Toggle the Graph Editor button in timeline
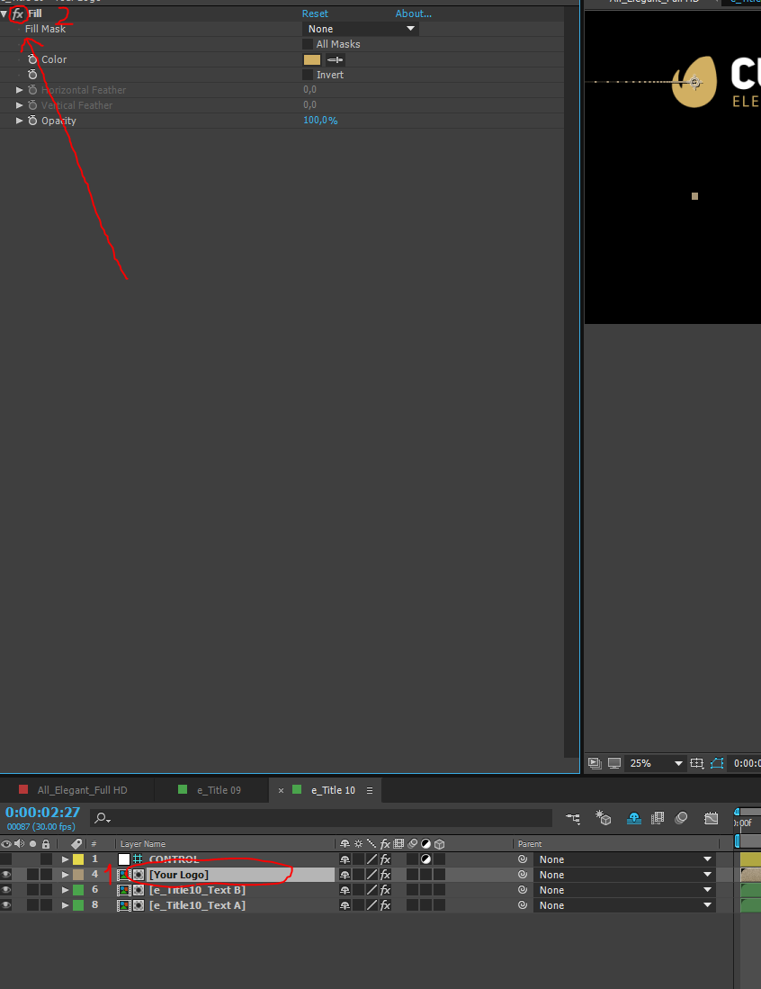 point(712,818)
